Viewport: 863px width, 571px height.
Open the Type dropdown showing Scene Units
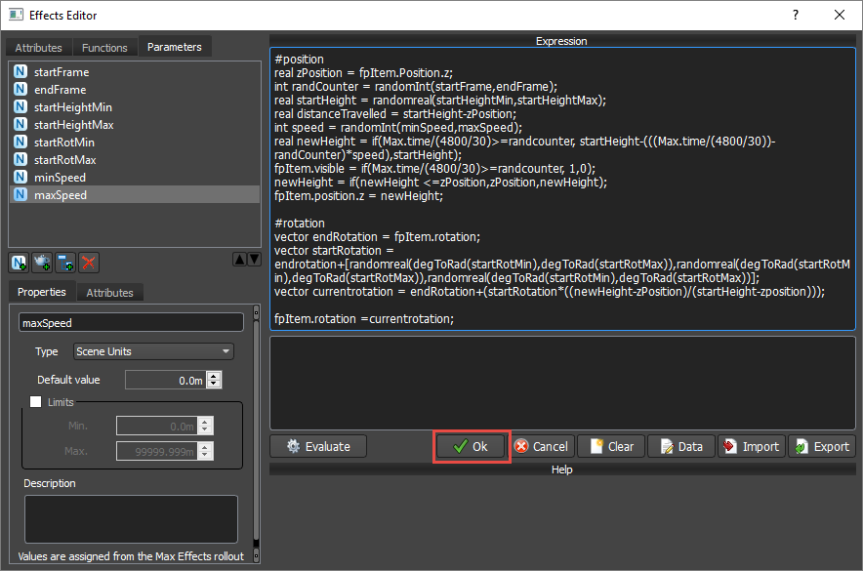click(153, 351)
